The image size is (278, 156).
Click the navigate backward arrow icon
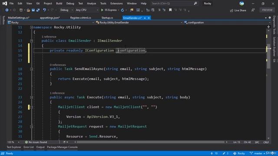coord(7,10)
